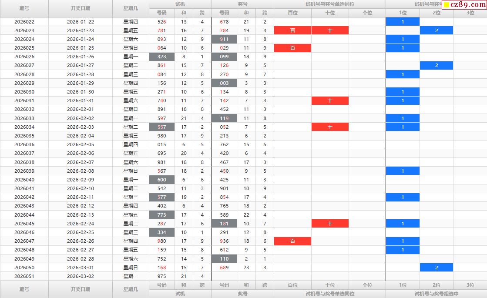The width and height of the screenshot is (487, 298).
Task: Click the top 十位 column header
Action: coord(330,13)
